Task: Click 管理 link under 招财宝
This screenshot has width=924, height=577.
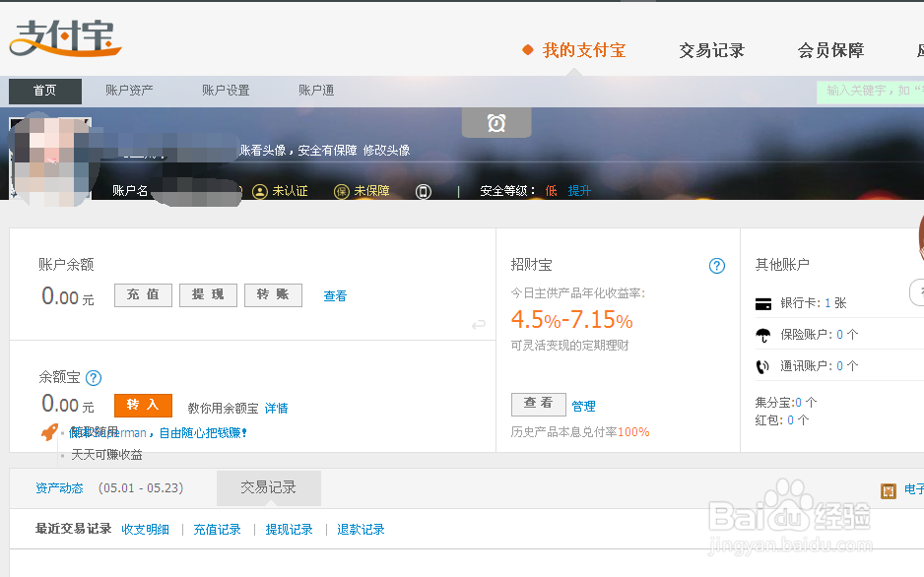Action: pos(583,407)
